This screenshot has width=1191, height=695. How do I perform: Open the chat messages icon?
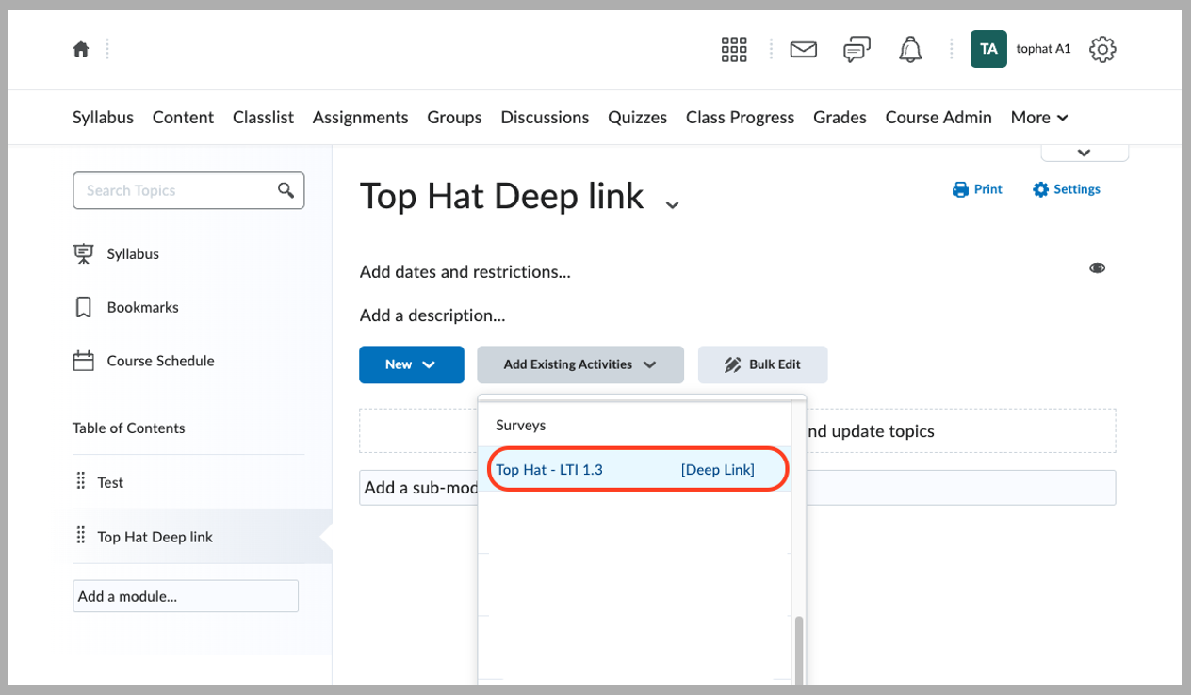856,48
